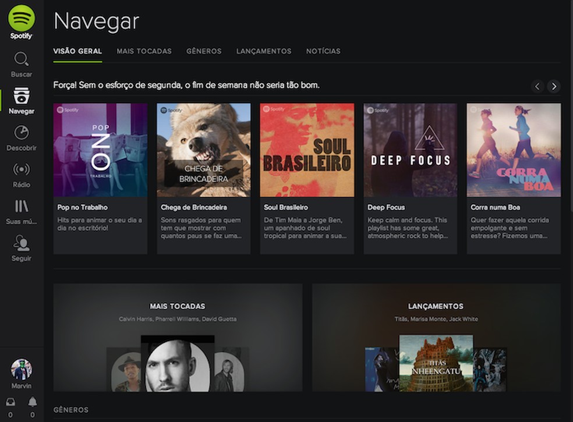The width and height of the screenshot is (573, 422).
Task: Click 'Hits para animar o seu dia' description
Action: click(x=100, y=224)
